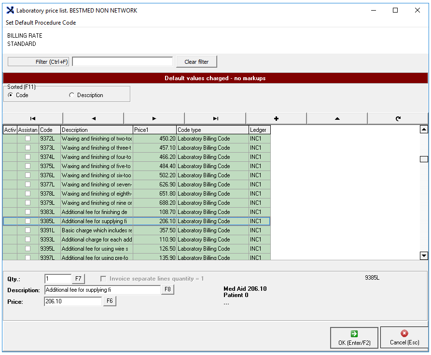Select the Code sort radio button
431x355 pixels.
pos(11,95)
